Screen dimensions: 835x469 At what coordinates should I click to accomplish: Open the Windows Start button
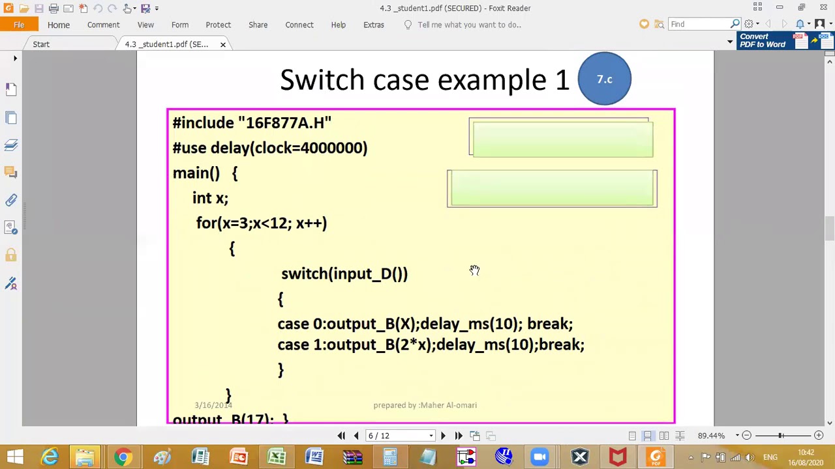15,457
